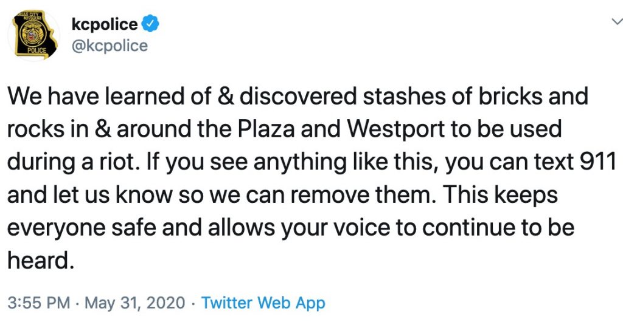Click the word Plaza in the tweet

click(x=271, y=128)
